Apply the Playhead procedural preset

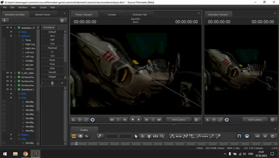pyautogui.click(x=52, y=48)
